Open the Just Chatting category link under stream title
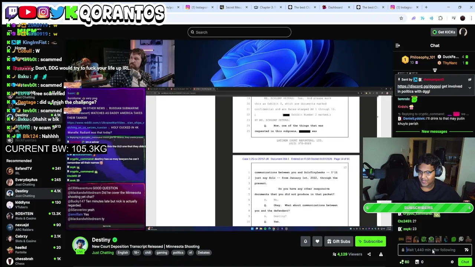This screenshot has height=267, width=475. pos(103,253)
